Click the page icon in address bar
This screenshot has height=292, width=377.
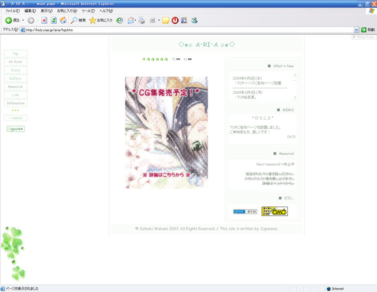click(23, 30)
